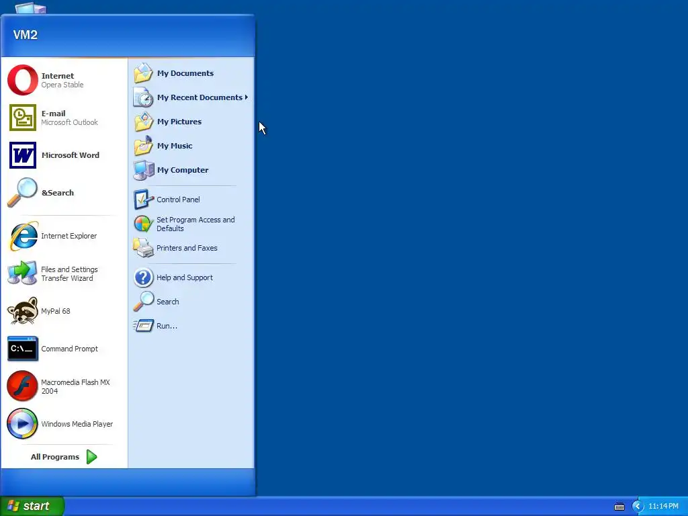Click the "Control Panel" text label

[x=178, y=200]
